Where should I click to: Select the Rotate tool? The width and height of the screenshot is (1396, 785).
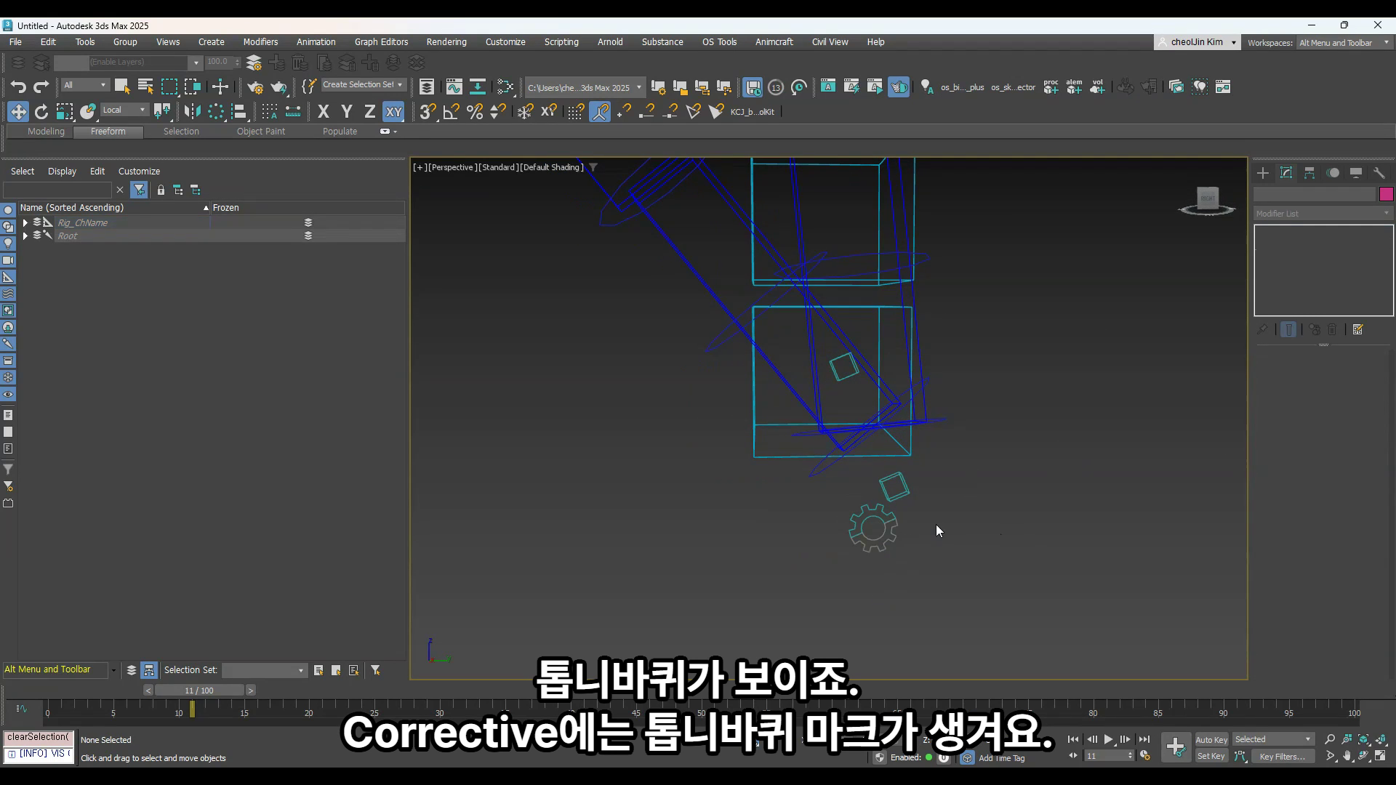(x=41, y=111)
